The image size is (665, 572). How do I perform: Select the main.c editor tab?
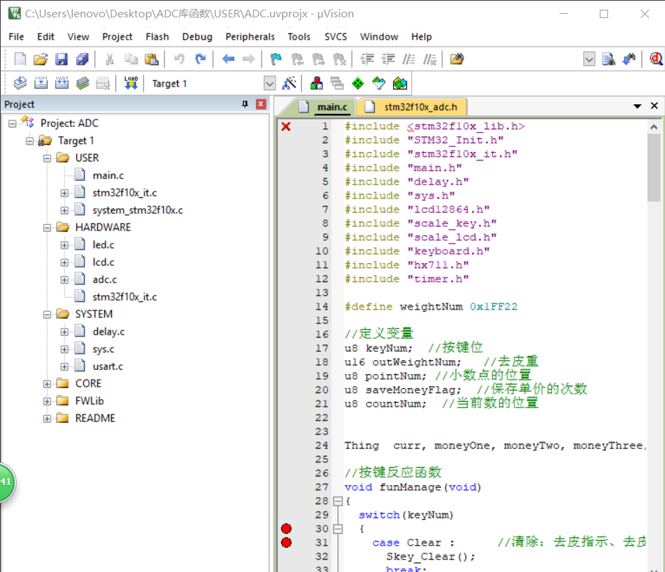click(x=323, y=107)
